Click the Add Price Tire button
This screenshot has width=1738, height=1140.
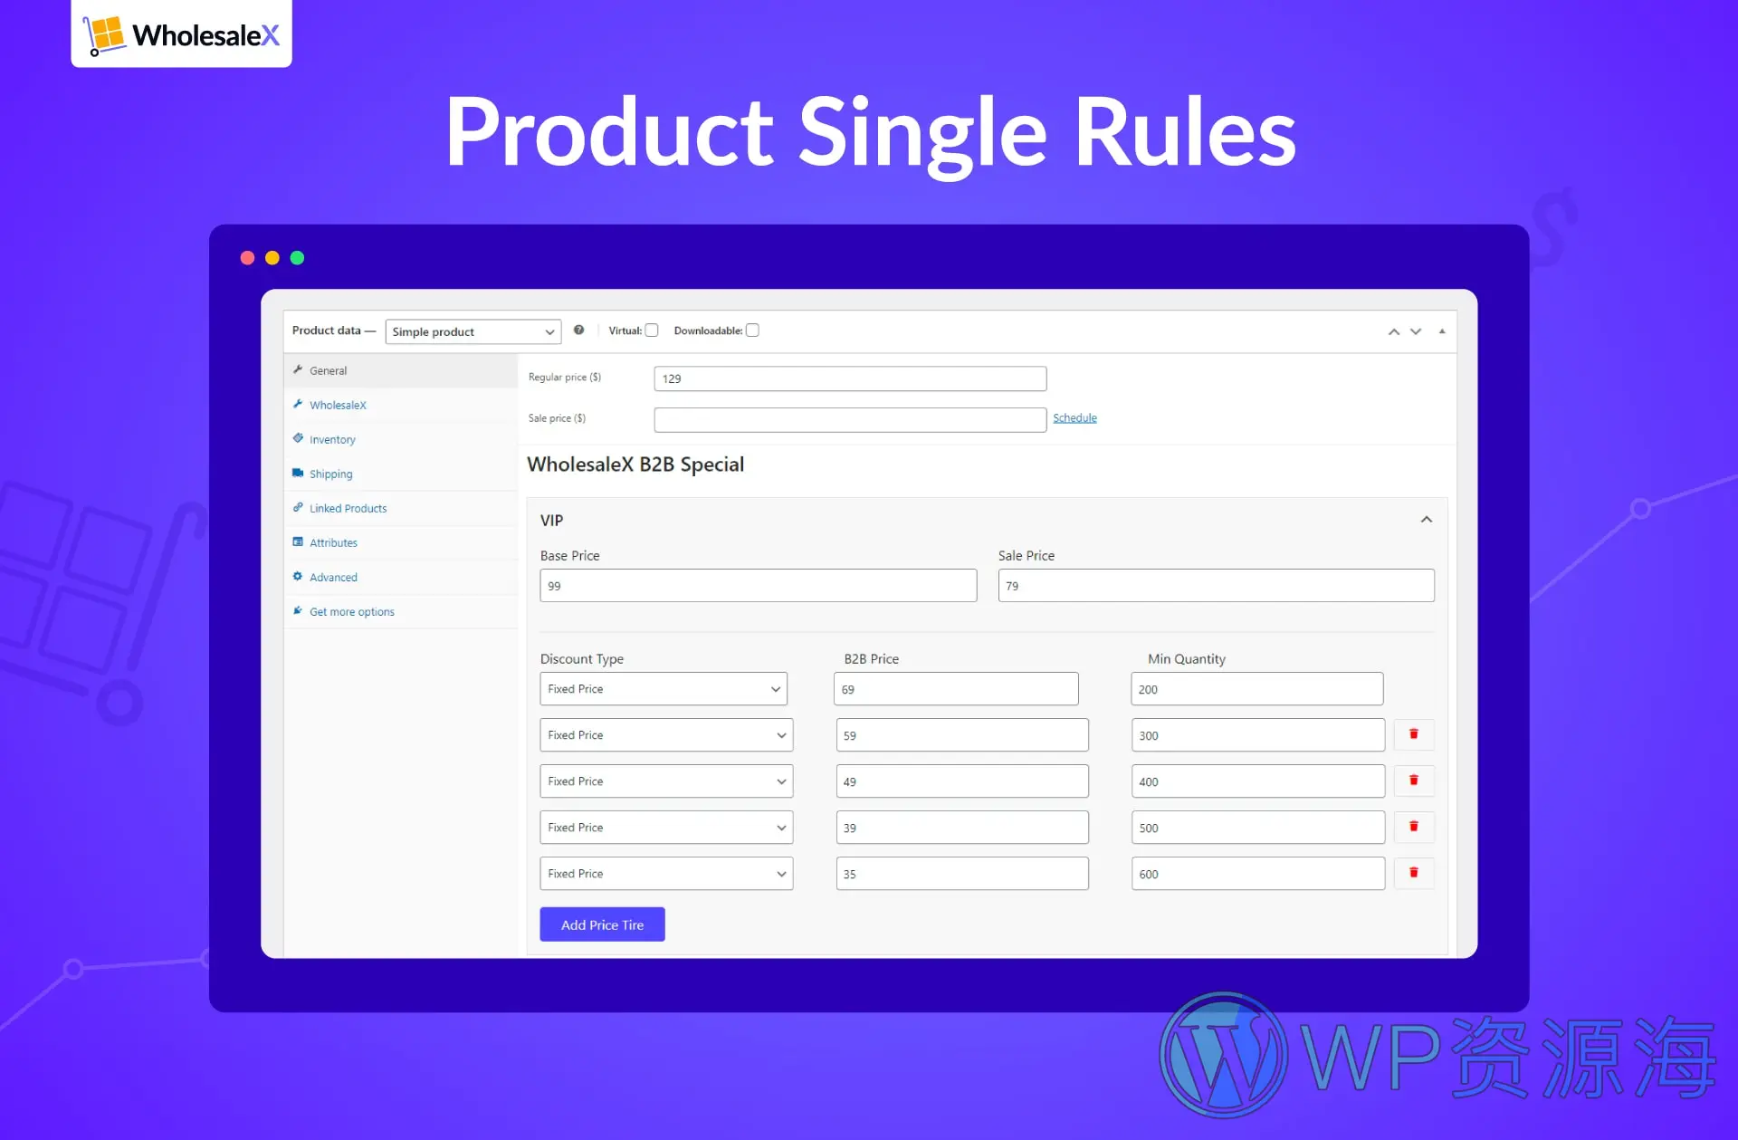coord(603,924)
